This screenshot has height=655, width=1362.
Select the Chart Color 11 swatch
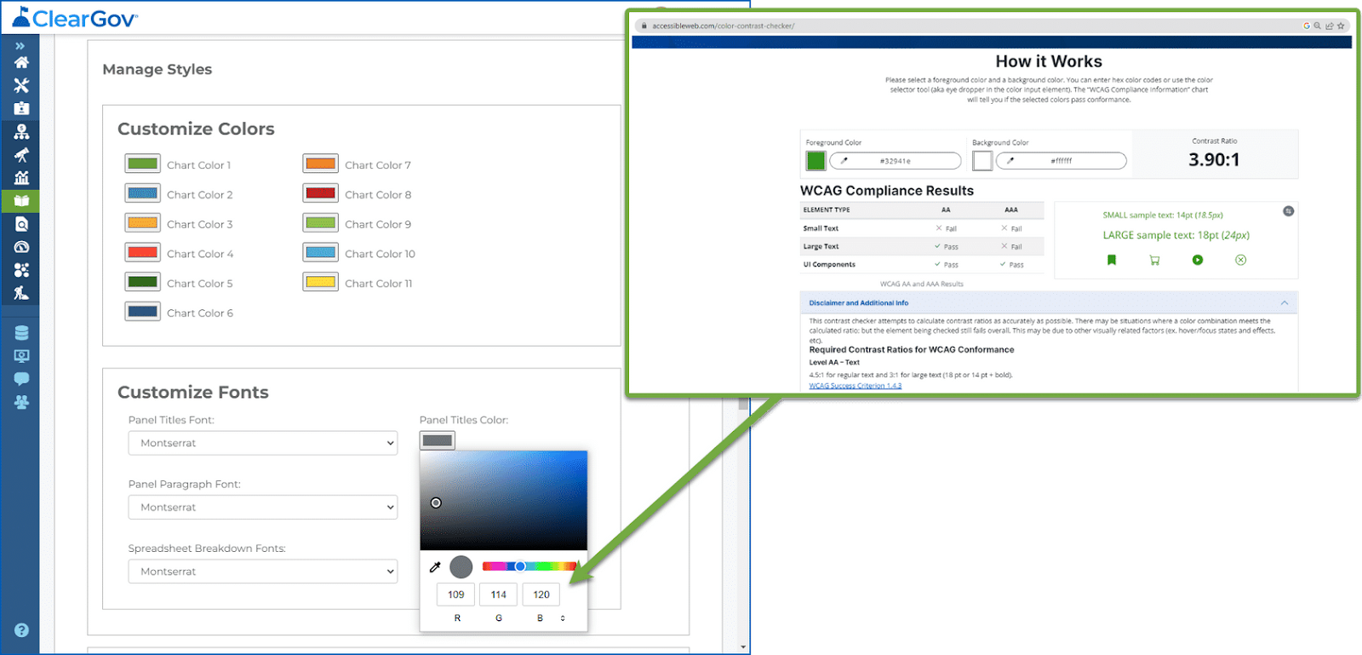tap(321, 282)
